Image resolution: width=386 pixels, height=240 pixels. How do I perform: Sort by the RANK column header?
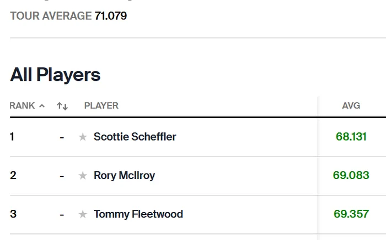pyautogui.click(x=27, y=105)
